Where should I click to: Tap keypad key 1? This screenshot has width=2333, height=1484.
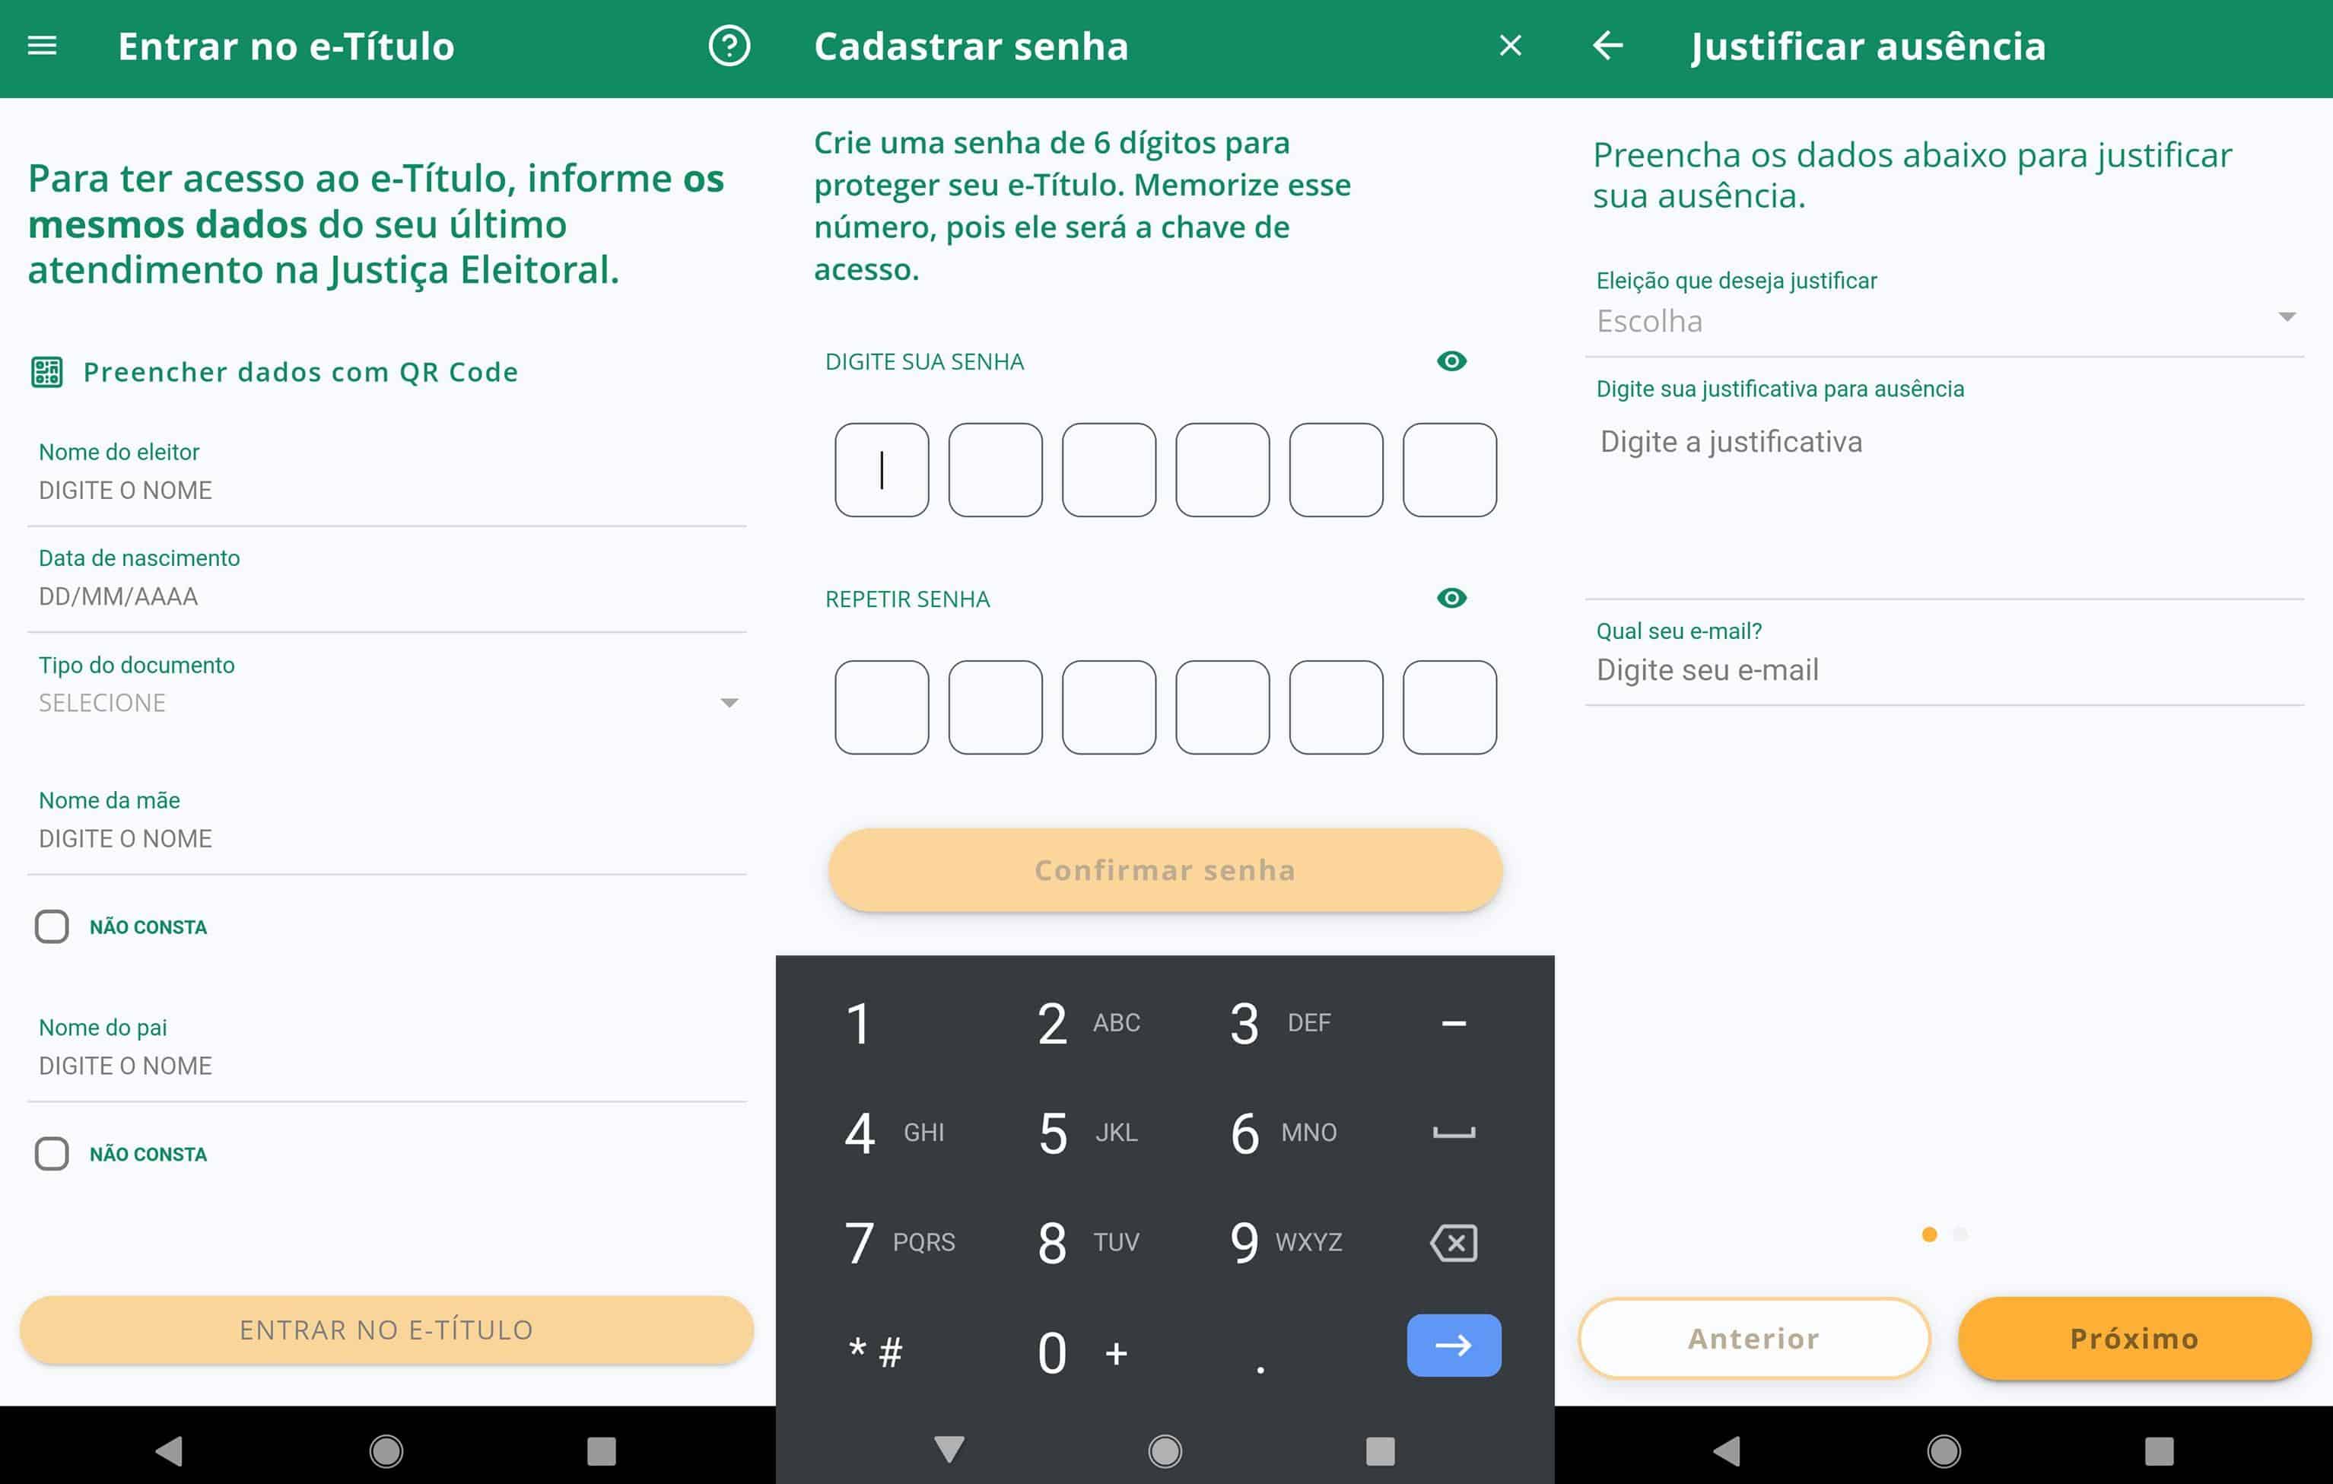pos(858,1023)
